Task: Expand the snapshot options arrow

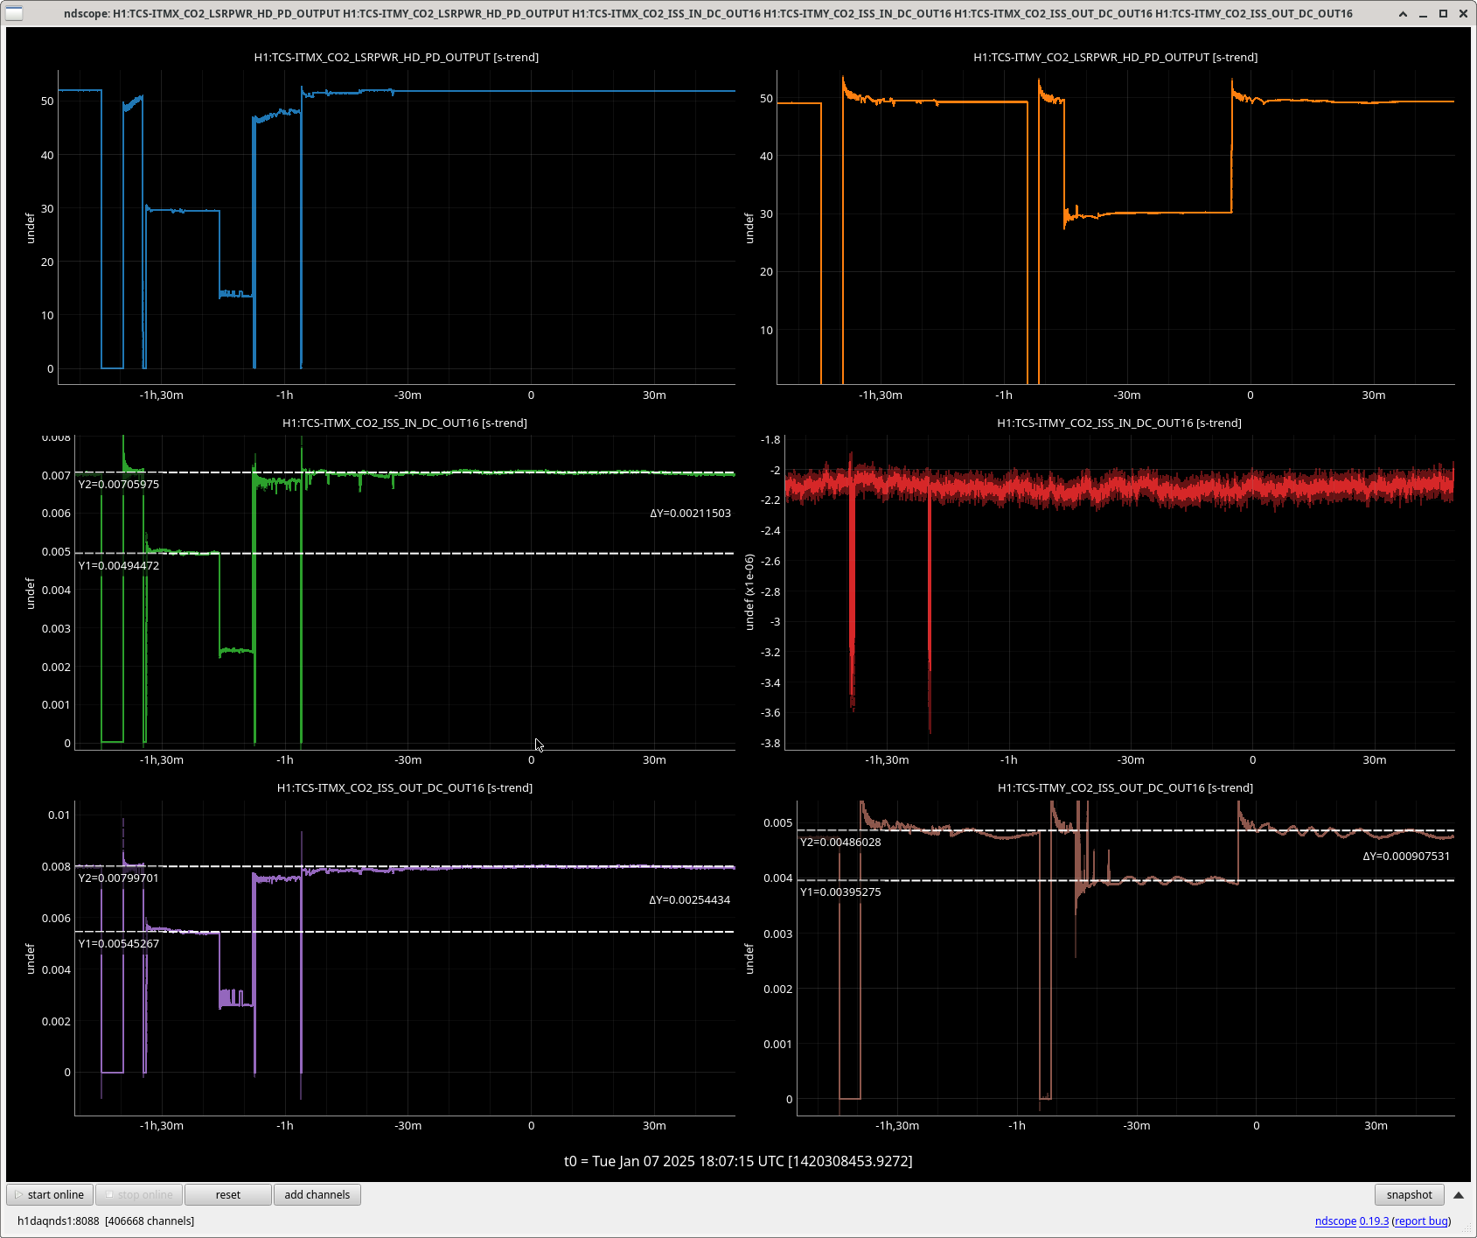Action: coord(1459,1195)
